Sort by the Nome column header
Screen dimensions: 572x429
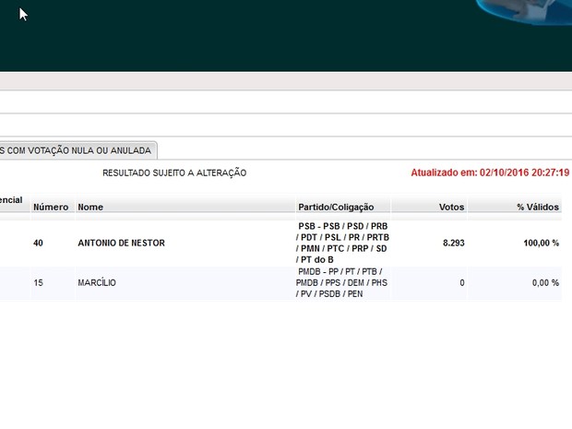90,207
